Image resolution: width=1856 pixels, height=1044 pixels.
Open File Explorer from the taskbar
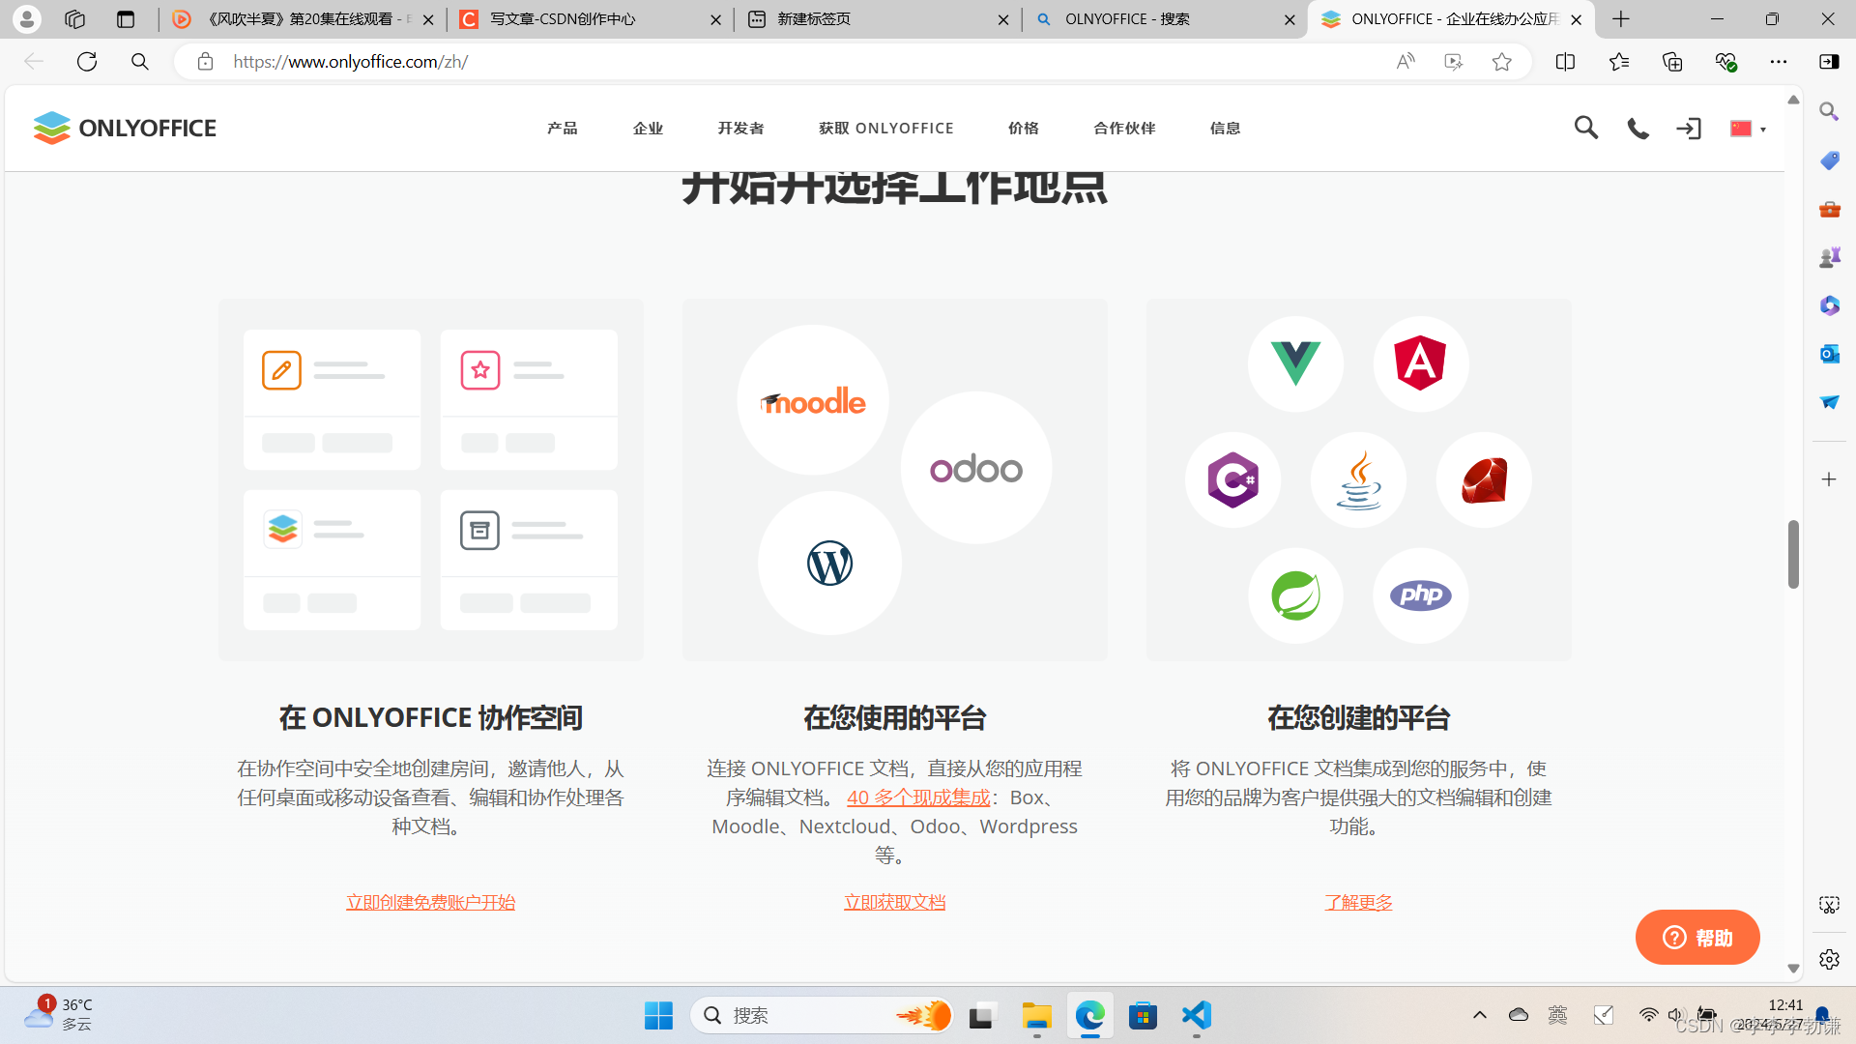tap(1036, 1015)
